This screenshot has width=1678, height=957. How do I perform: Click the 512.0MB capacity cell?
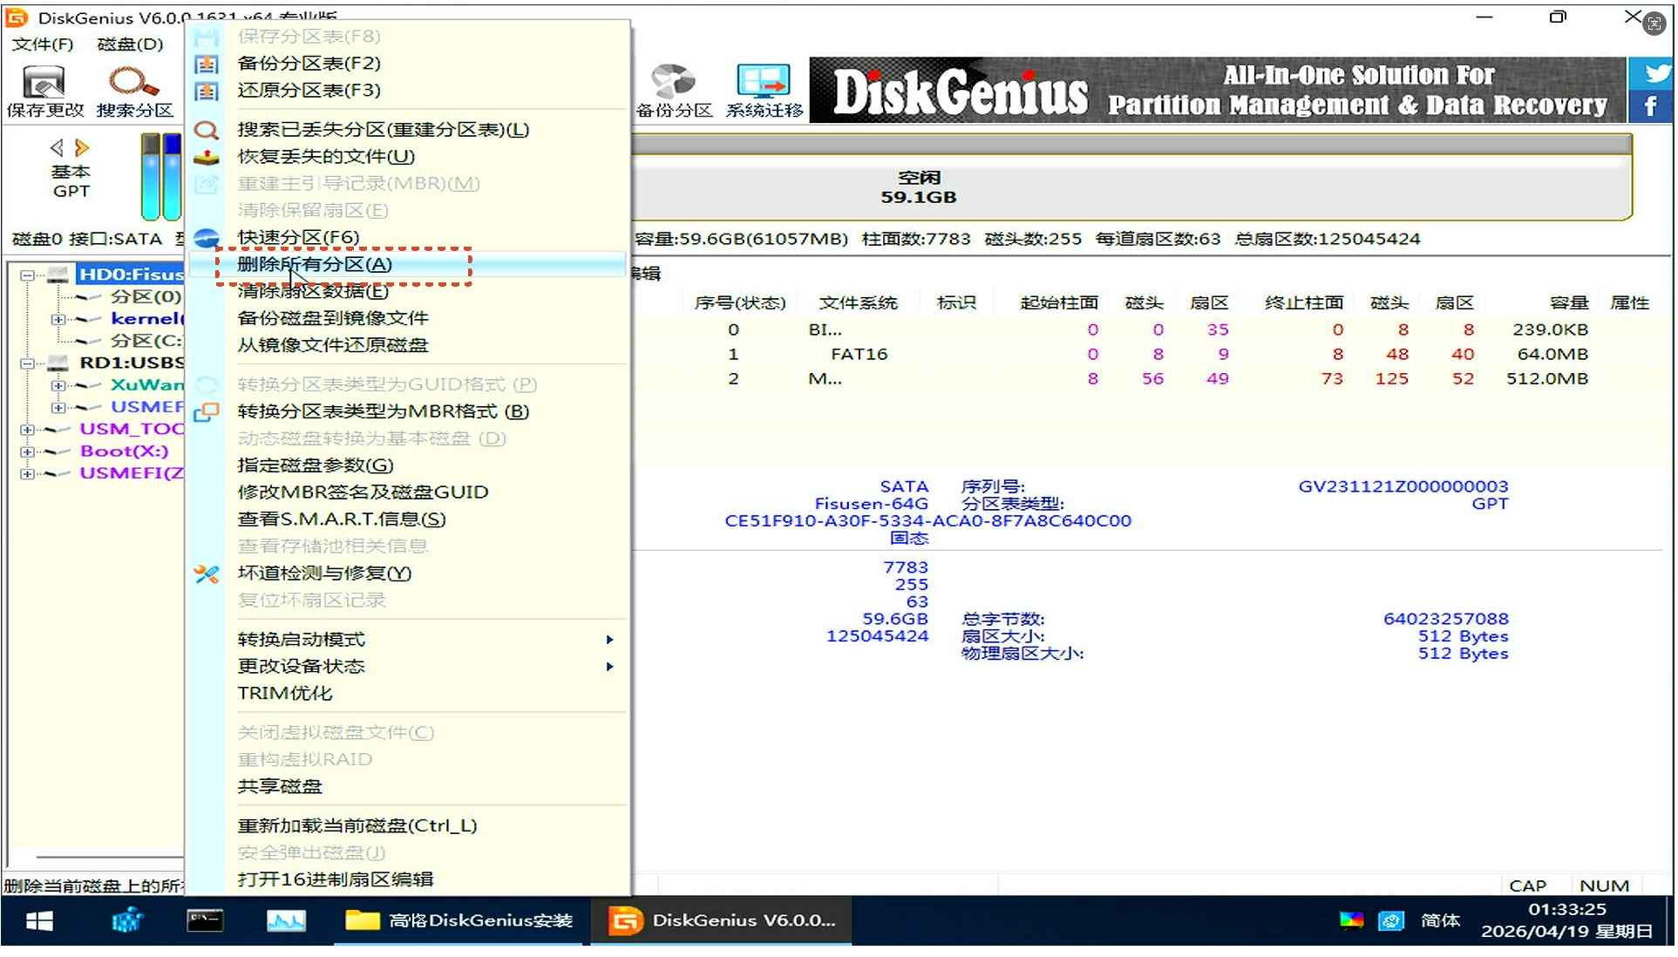[1547, 379]
